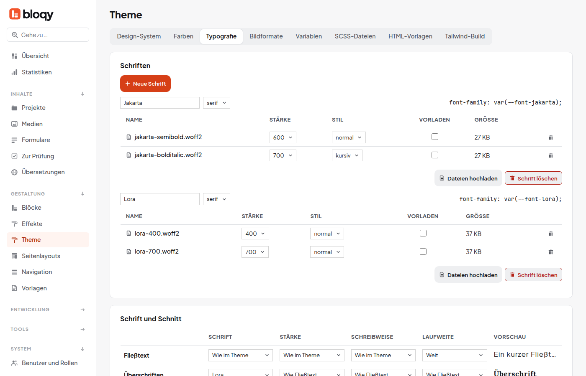The width and height of the screenshot is (586, 376).
Task: Open Übersetzungen via its globe icon
Action: click(x=14, y=172)
